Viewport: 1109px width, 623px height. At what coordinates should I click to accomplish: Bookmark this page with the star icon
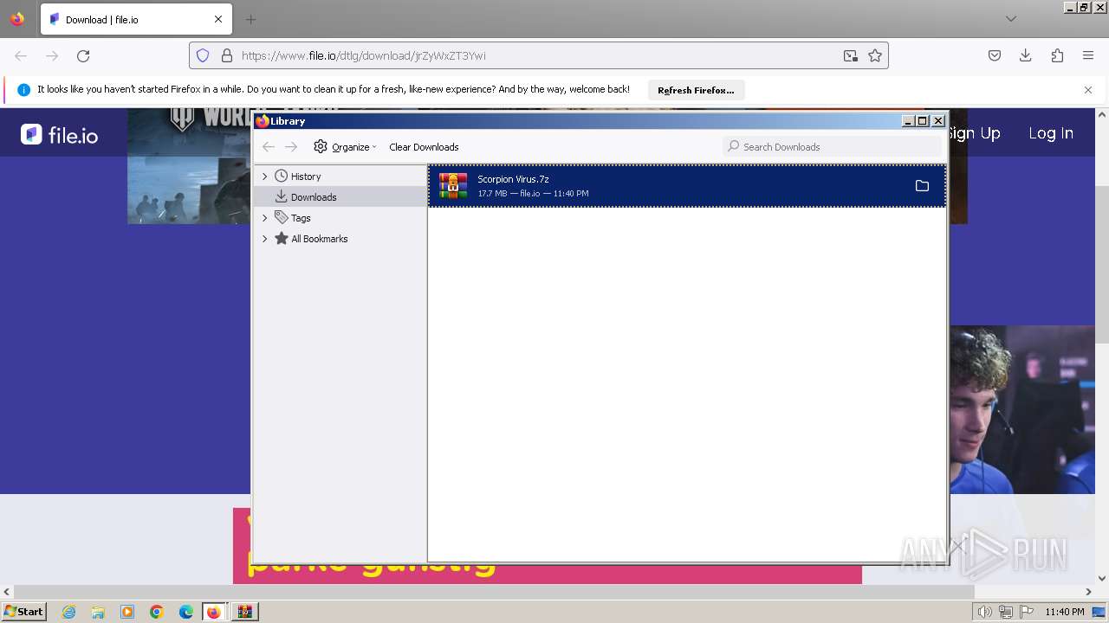[x=875, y=56]
